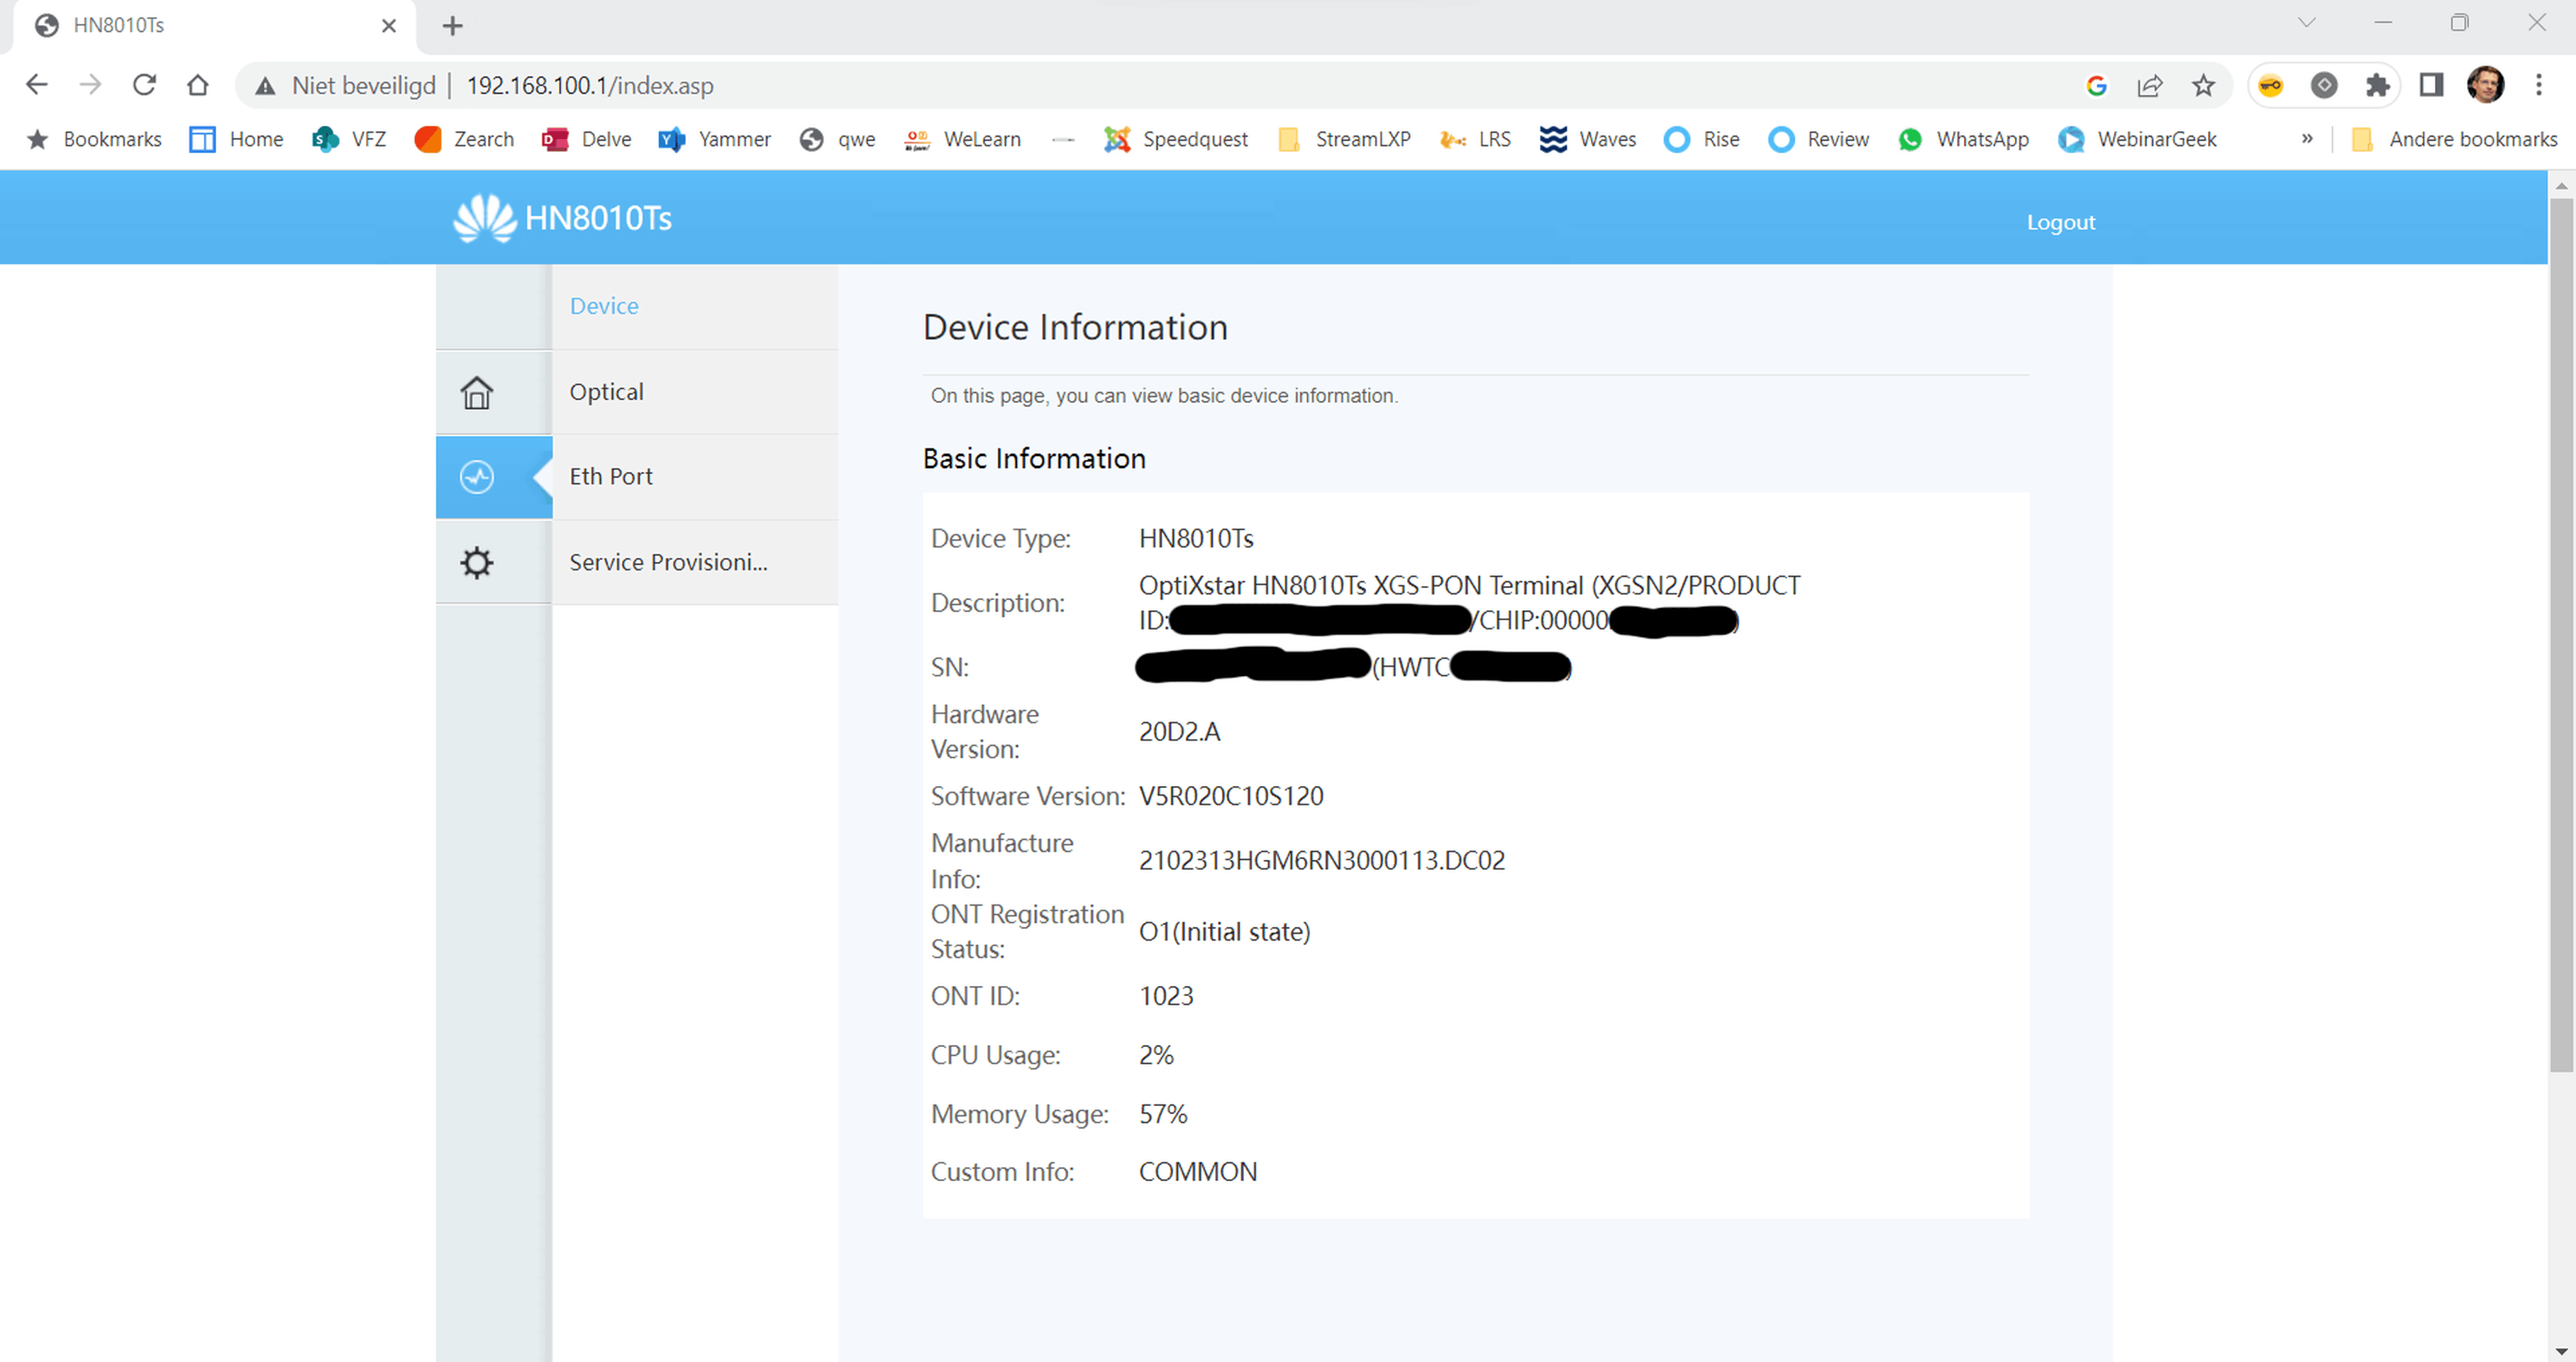Open the grey circular extension icon
The height and width of the screenshot is (1362, 2576).
pos(2324,86)
